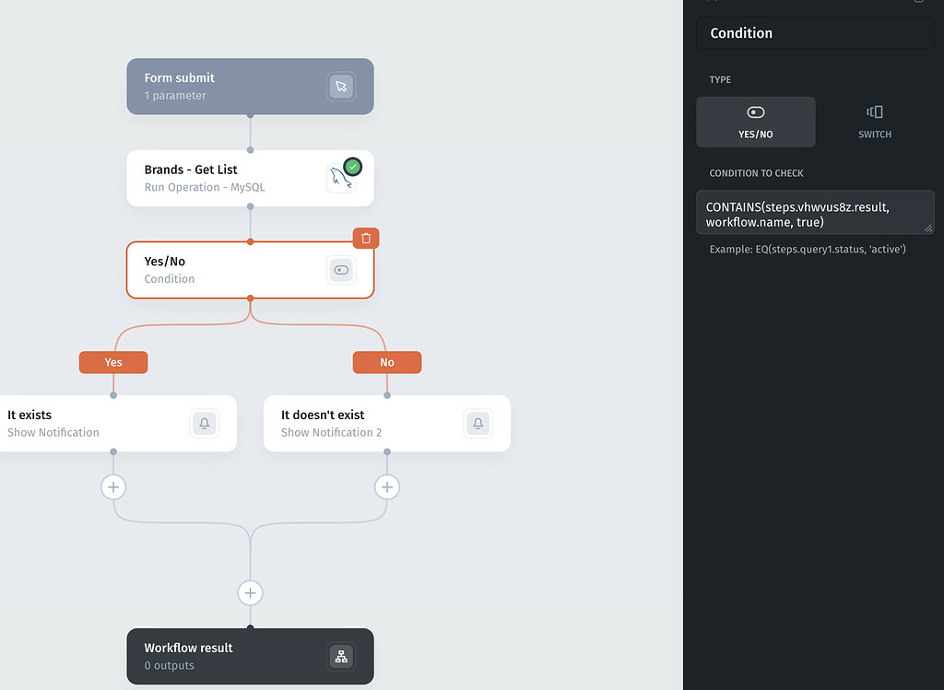This screenshot has height=690, width=944.
Task: Click the cursor icon on Form submit node
Action: [x=341, y=86]
